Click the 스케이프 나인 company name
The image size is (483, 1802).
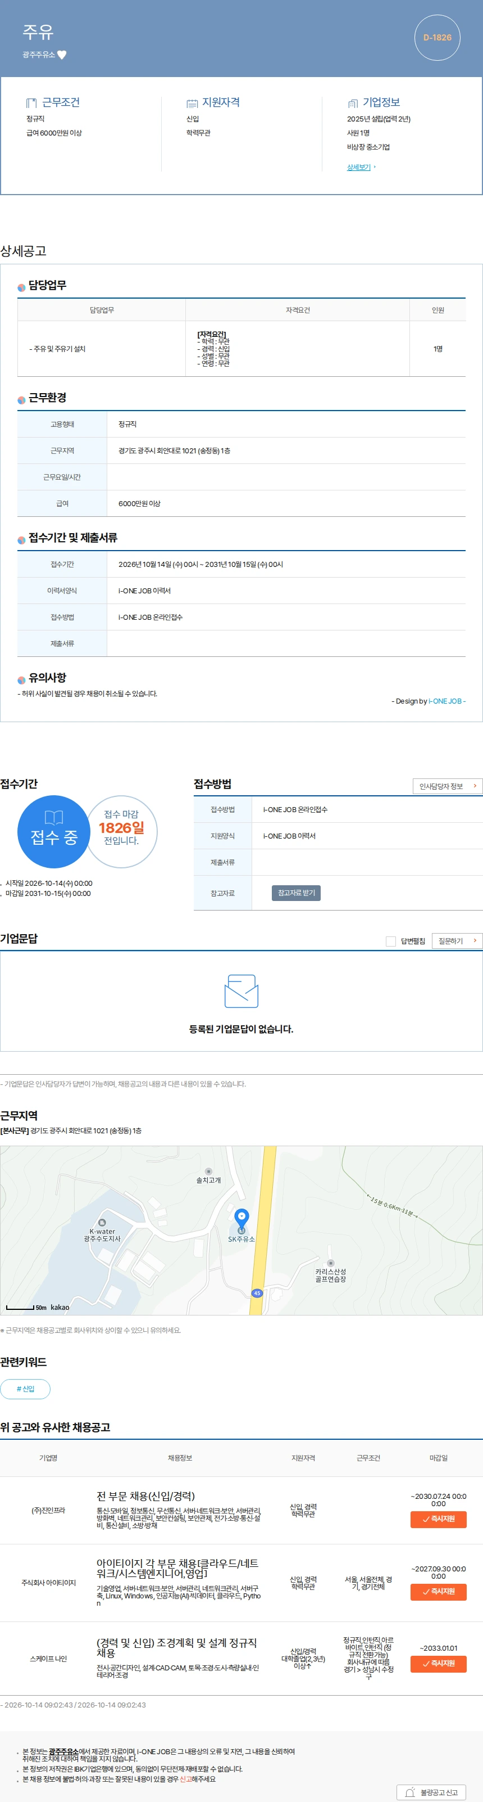[48, 1659]
